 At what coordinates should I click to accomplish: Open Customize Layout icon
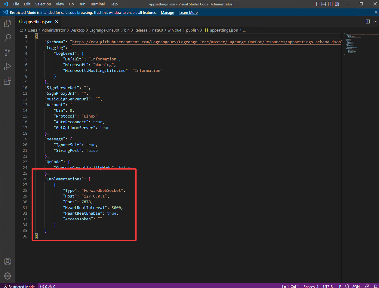pyautogui.click(x=337, y=4)
